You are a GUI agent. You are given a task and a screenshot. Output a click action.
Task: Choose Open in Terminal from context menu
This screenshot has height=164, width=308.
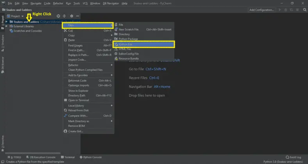tap(79, 100)
